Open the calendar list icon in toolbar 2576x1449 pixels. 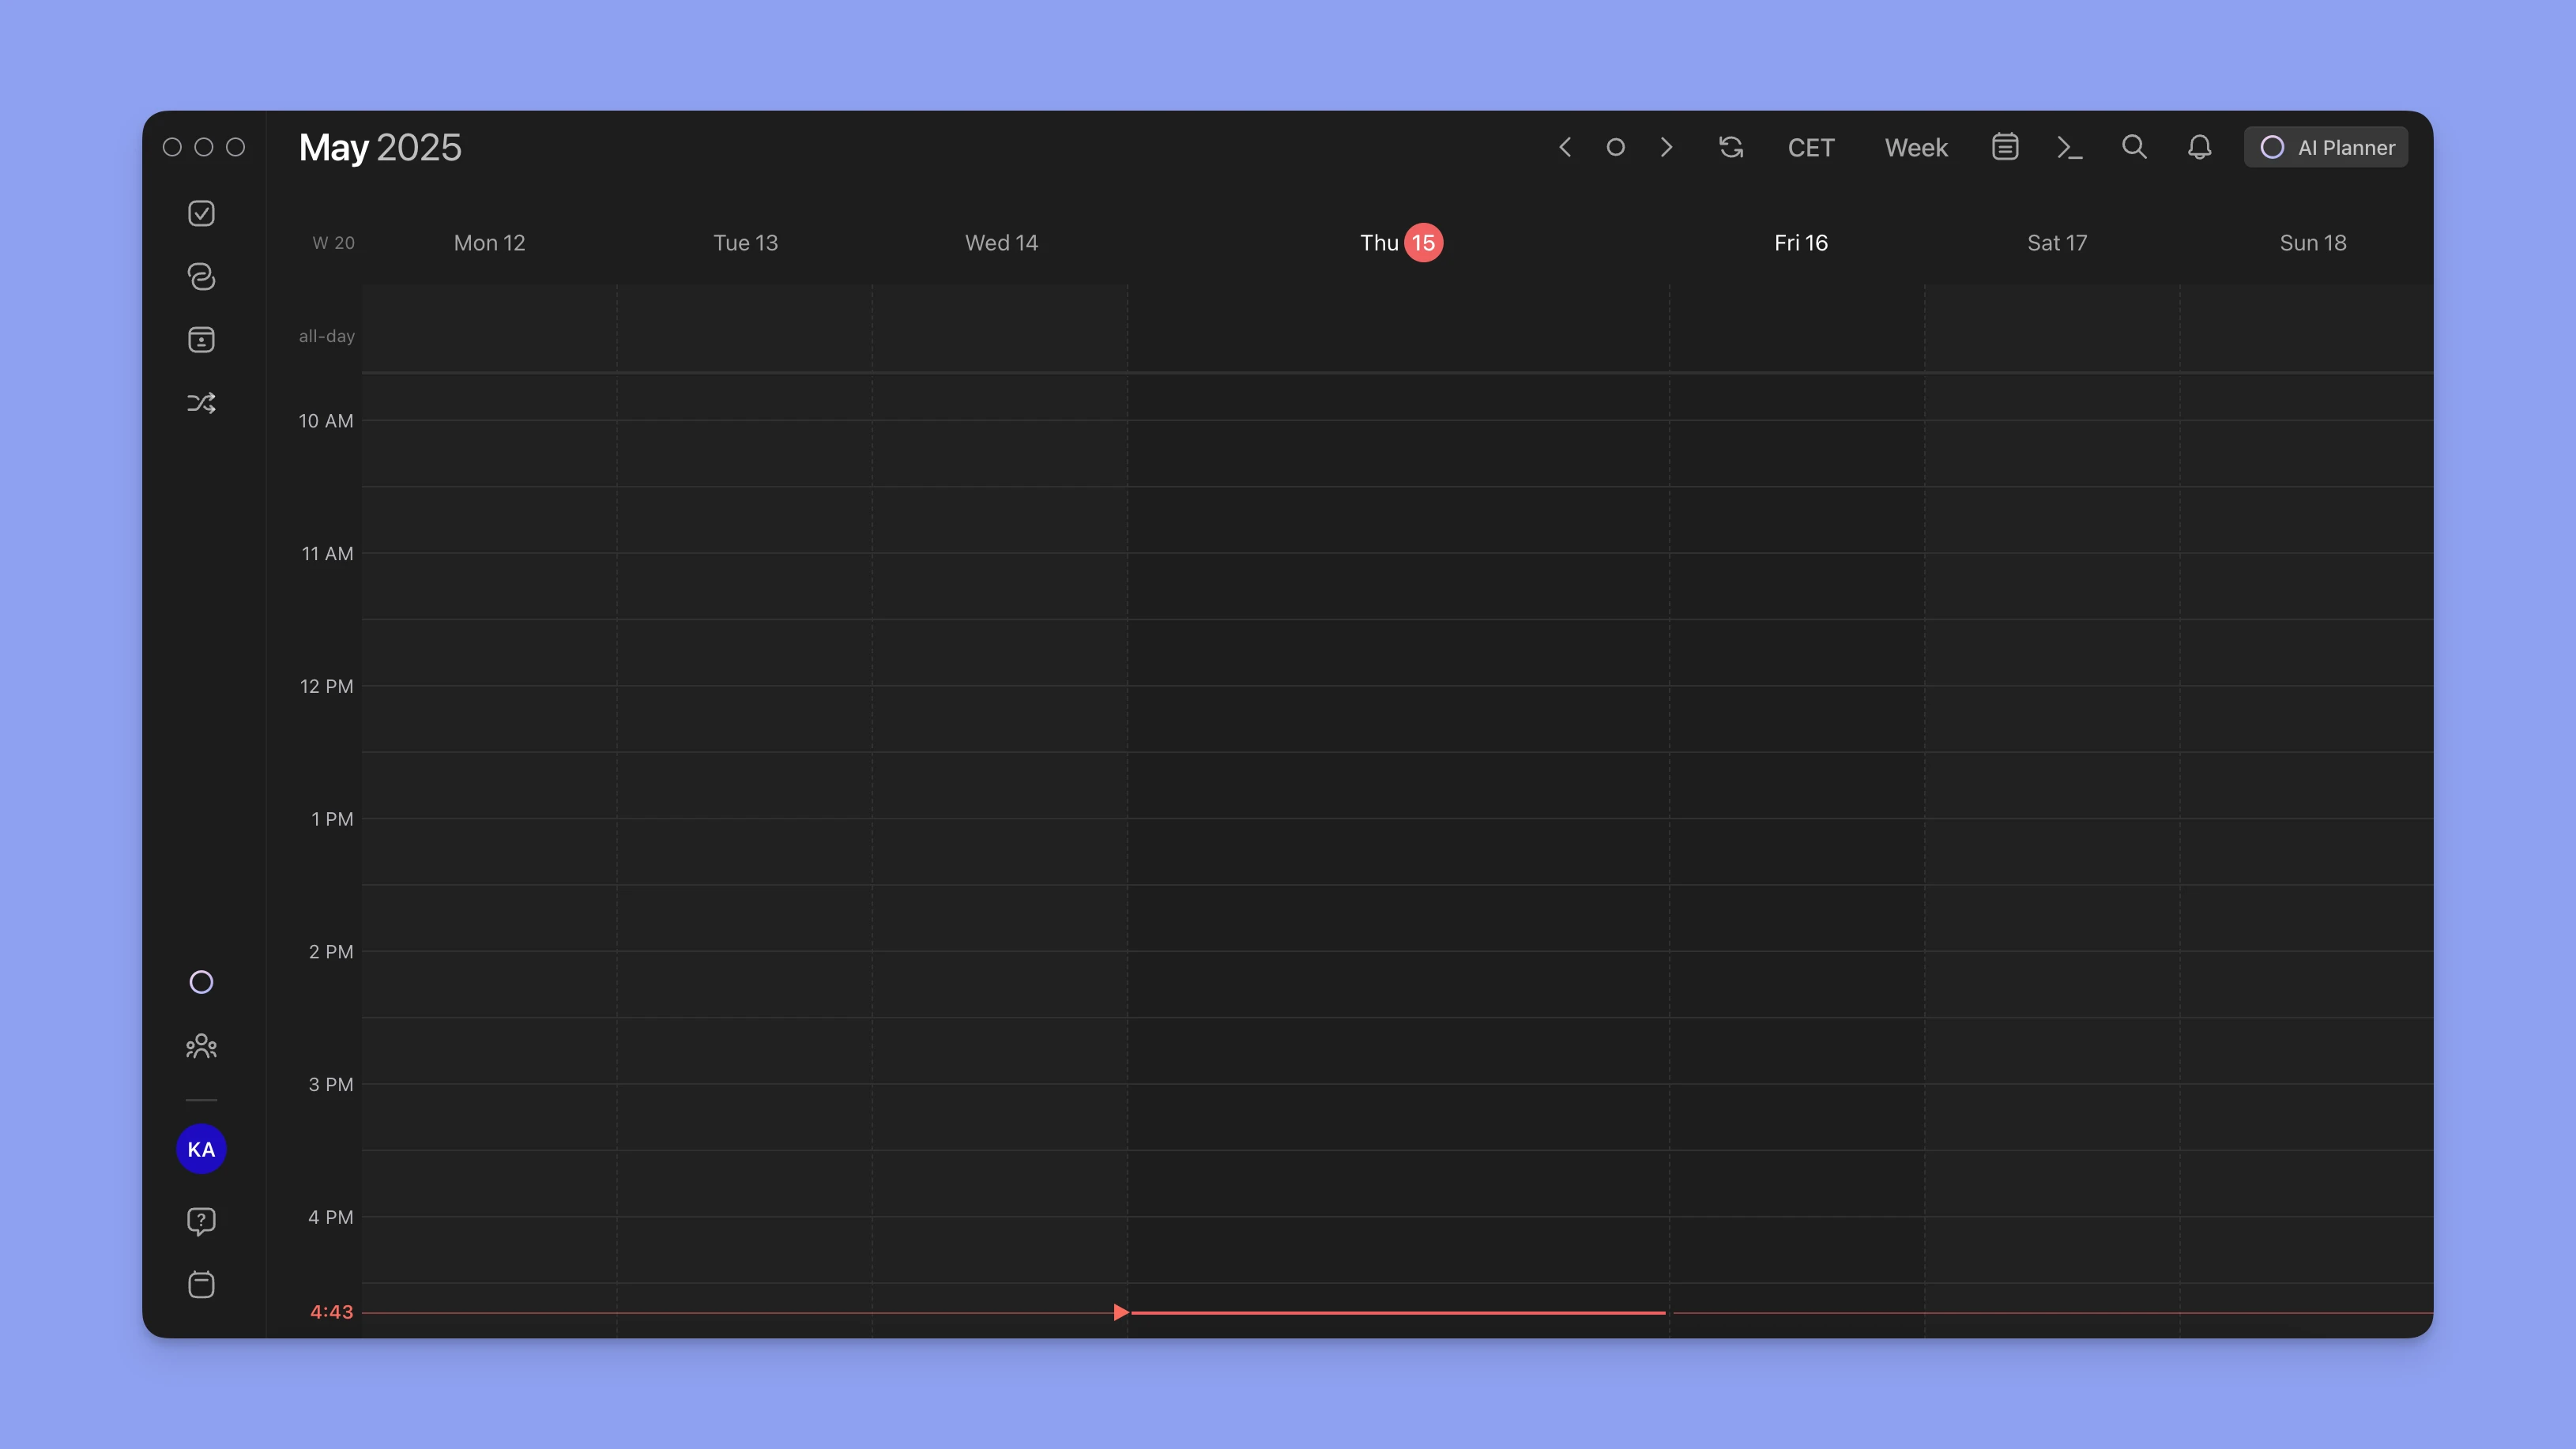2005,147
